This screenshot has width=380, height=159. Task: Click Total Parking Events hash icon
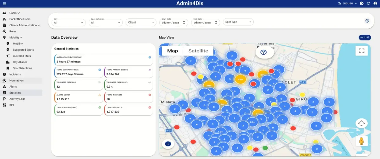coord(150,70)
